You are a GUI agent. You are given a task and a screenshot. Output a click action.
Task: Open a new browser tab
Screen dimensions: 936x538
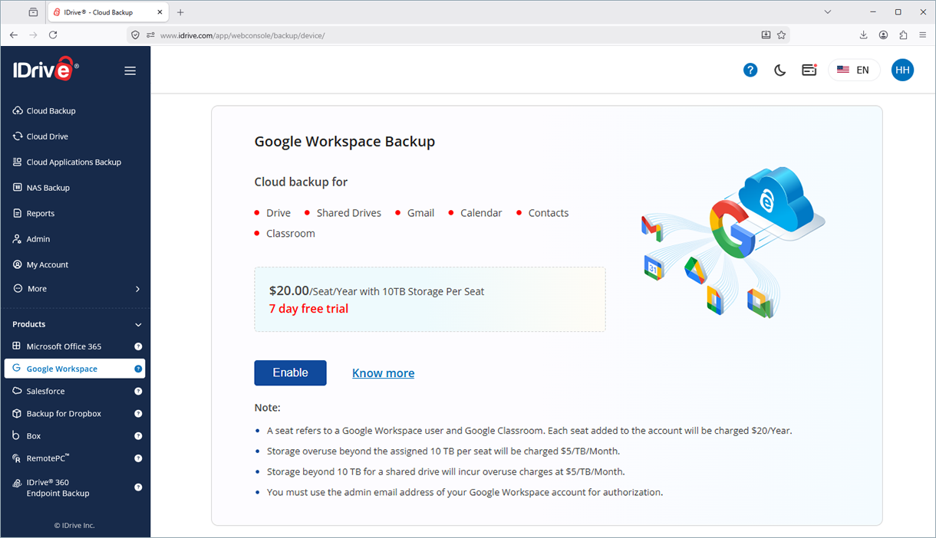click(180, 12)
